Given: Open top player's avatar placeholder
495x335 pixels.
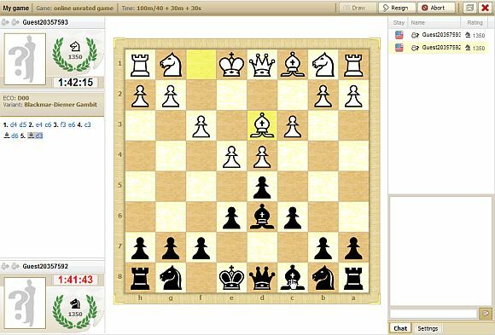Looking at the screenshot, I should click(x=25, y=60).
